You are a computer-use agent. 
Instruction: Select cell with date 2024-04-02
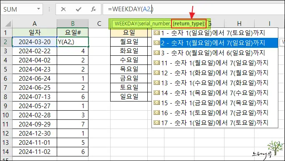pos(35,60)
